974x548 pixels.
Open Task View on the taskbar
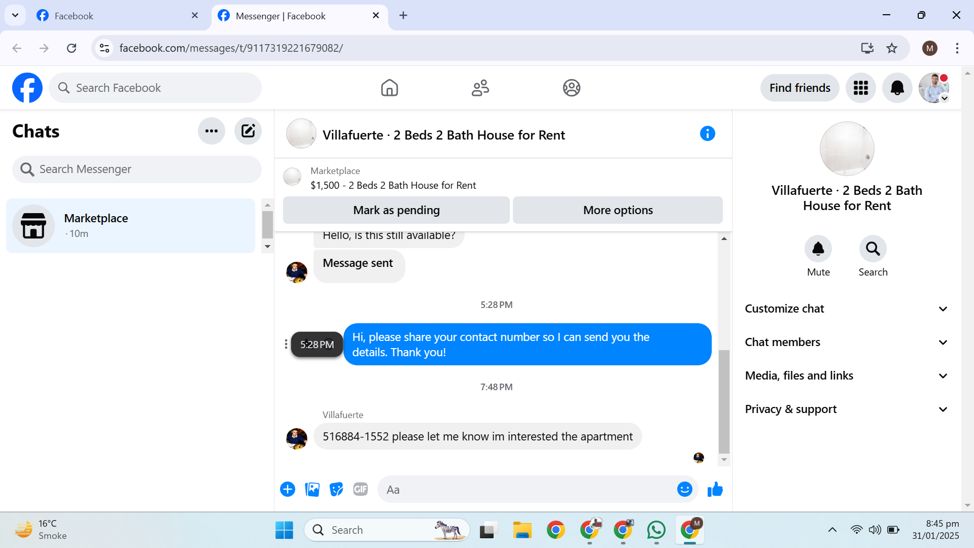click(488, 530)
